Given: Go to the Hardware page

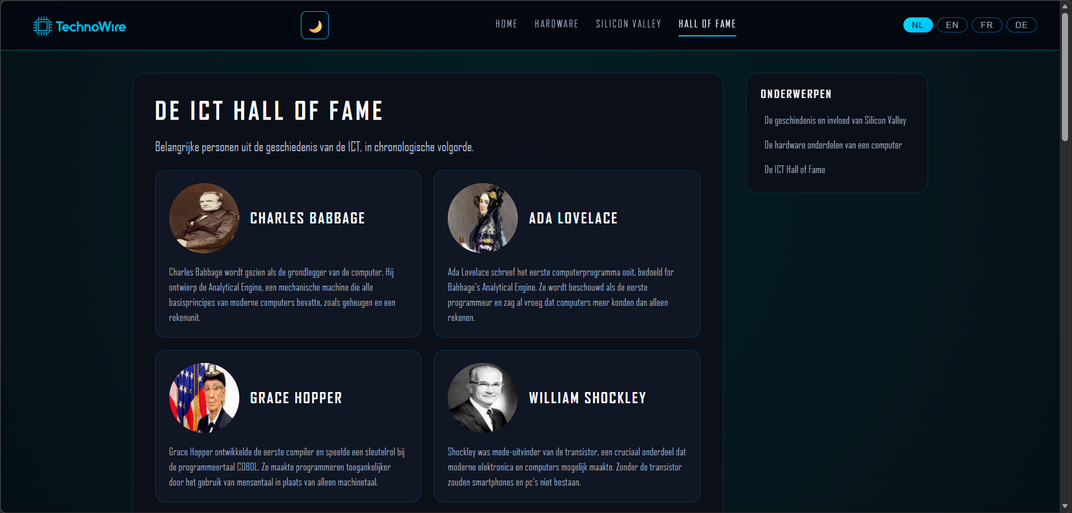Looking at the screenshot, I should pos(556,24).
